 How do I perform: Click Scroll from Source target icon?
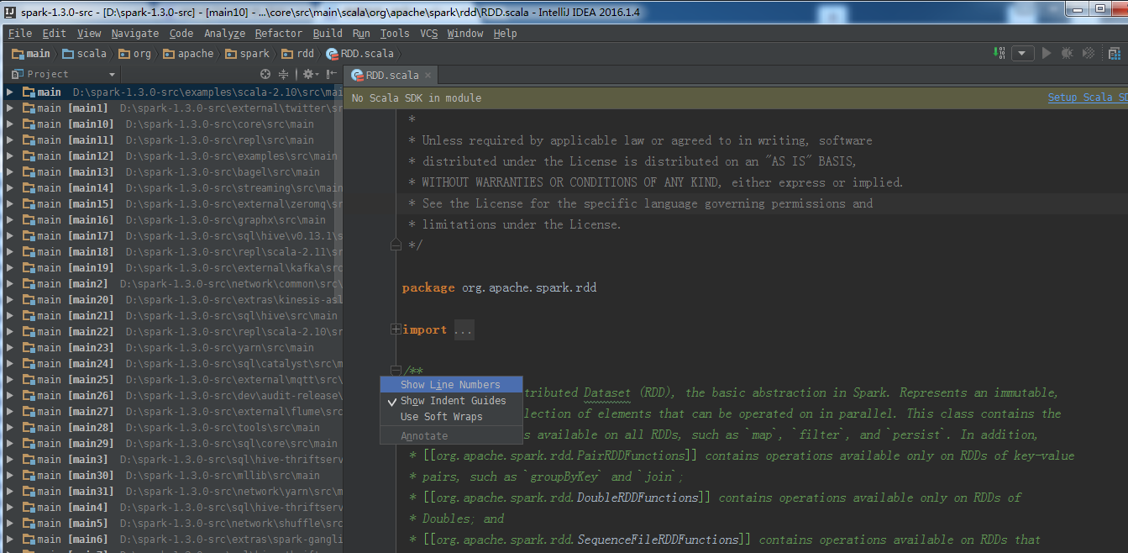click(x=265, y=74)
